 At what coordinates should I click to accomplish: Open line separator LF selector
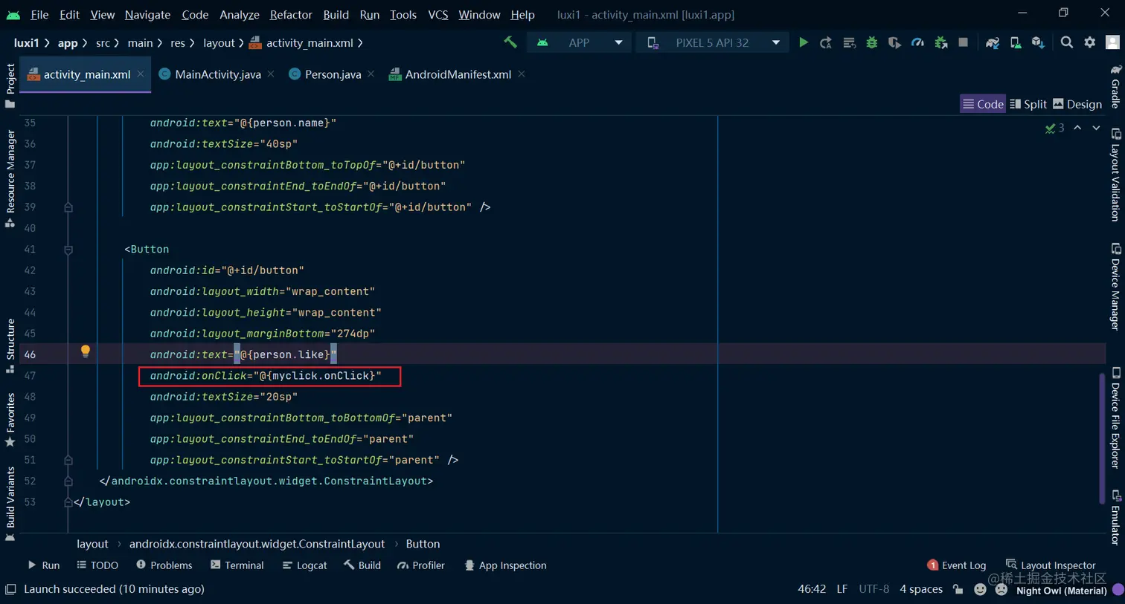coord(842,589)
